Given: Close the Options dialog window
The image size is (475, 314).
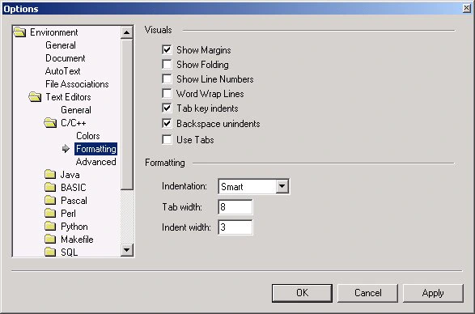Looking at the screenshot, I should tap(467, 8).
